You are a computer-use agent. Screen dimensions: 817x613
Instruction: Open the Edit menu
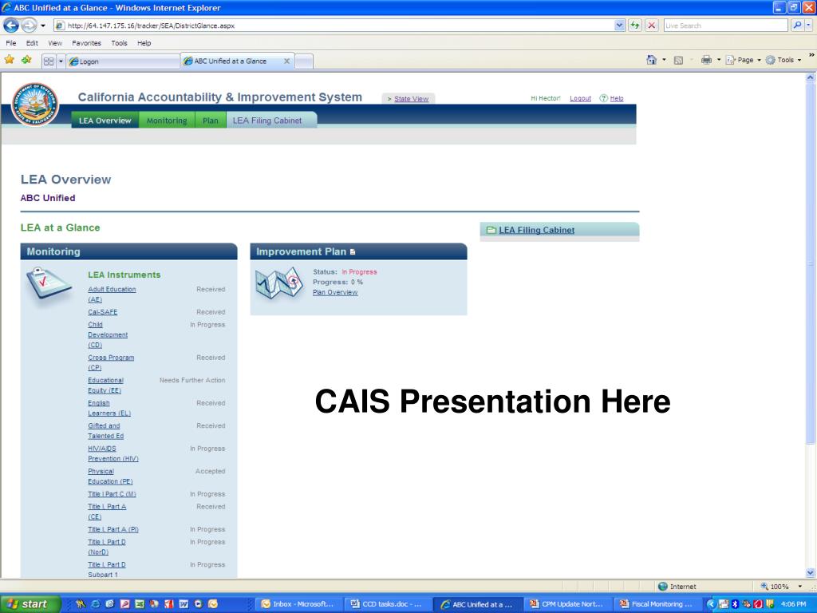pyautogui.click(x=32, y=43)
